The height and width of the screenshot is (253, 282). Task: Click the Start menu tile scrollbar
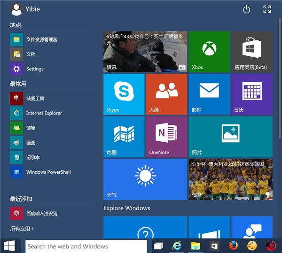pyautogui.click(x=280, y=78)
